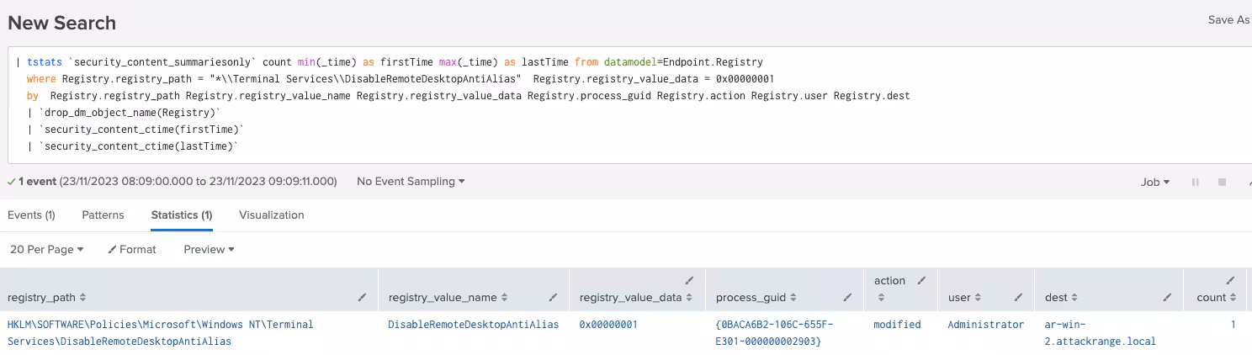Open process_guid column format pencil
Image resolution: width=1252 pixels, height=355 pixels.
coord(847,297)
